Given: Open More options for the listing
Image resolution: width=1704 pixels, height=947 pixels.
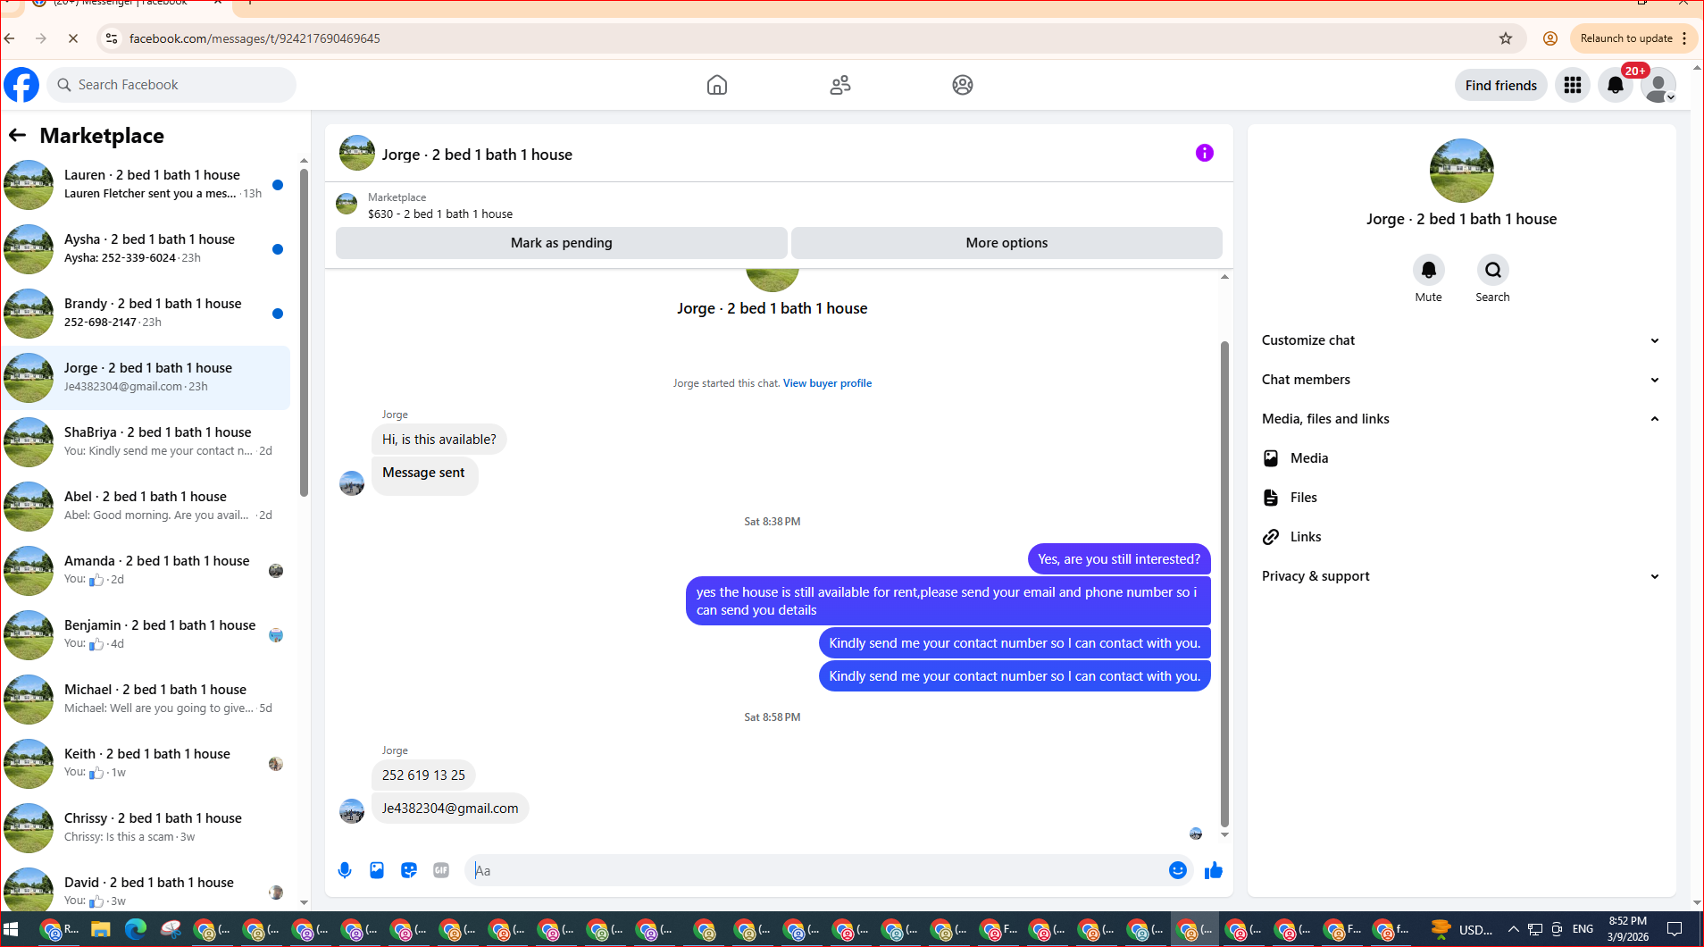Looking at the screenshot, I should coord(1007,243).
